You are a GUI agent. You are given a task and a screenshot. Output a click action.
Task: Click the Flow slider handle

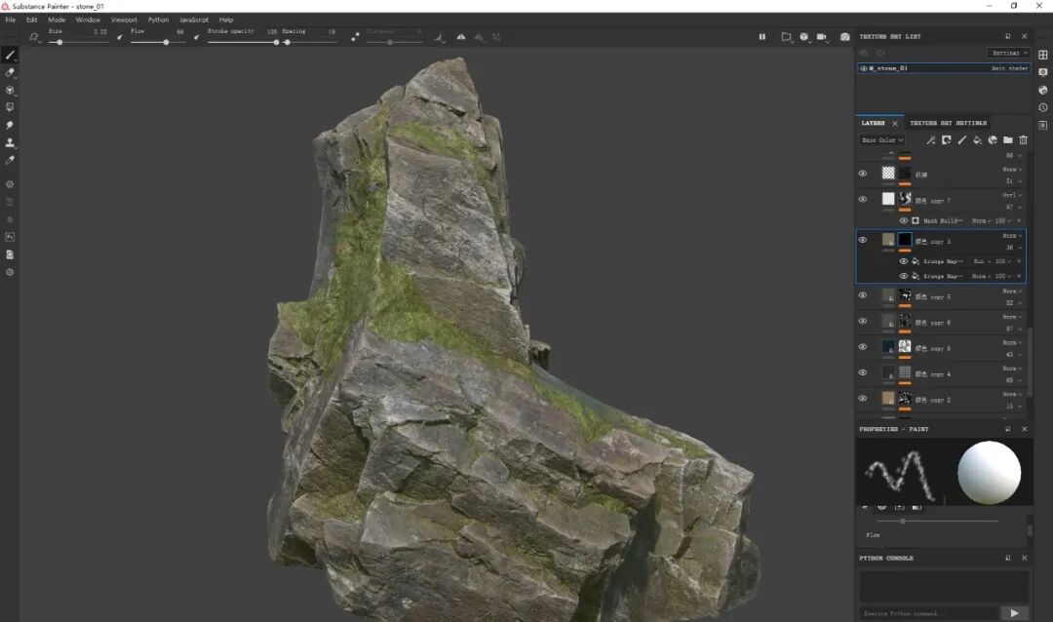click(166, 42)
